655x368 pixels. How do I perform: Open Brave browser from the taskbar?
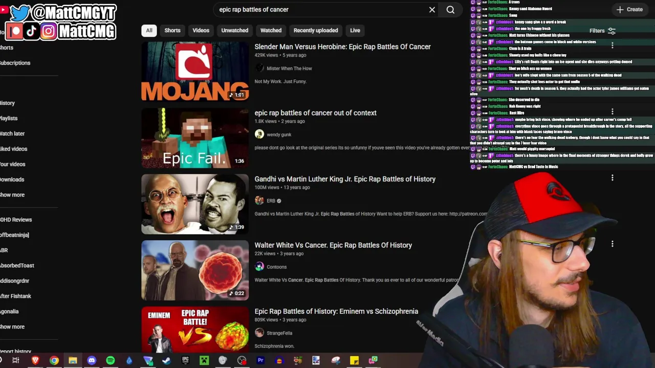[x=35, y=360]
